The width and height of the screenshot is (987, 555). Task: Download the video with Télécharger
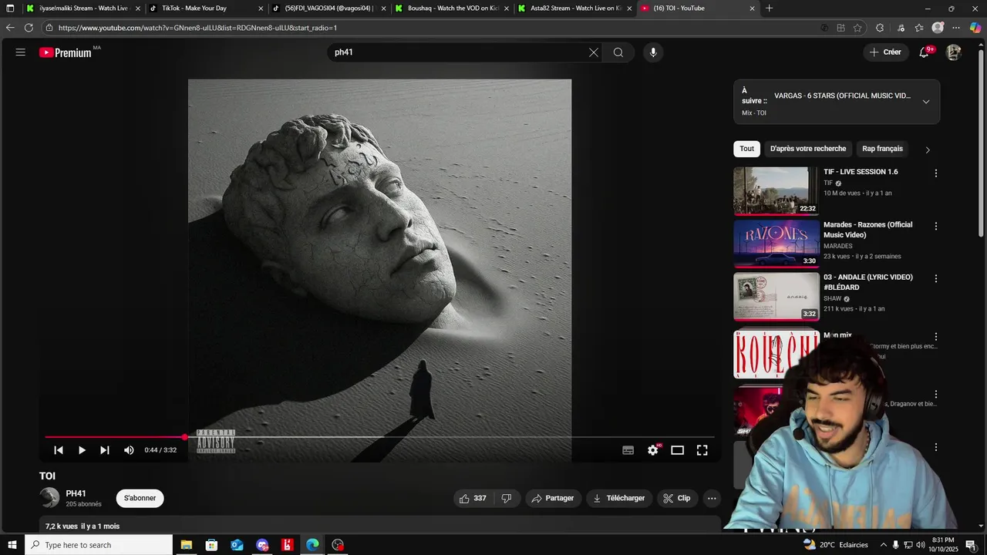[619, 498]
